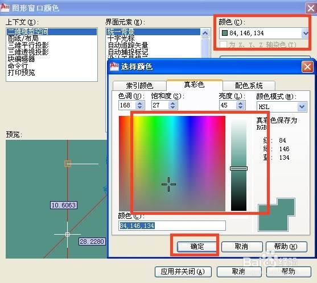This screenshot has width=317, height=283.
Task: Click the 色调 hue stepper arrows
Action: [x=140, y=105]
